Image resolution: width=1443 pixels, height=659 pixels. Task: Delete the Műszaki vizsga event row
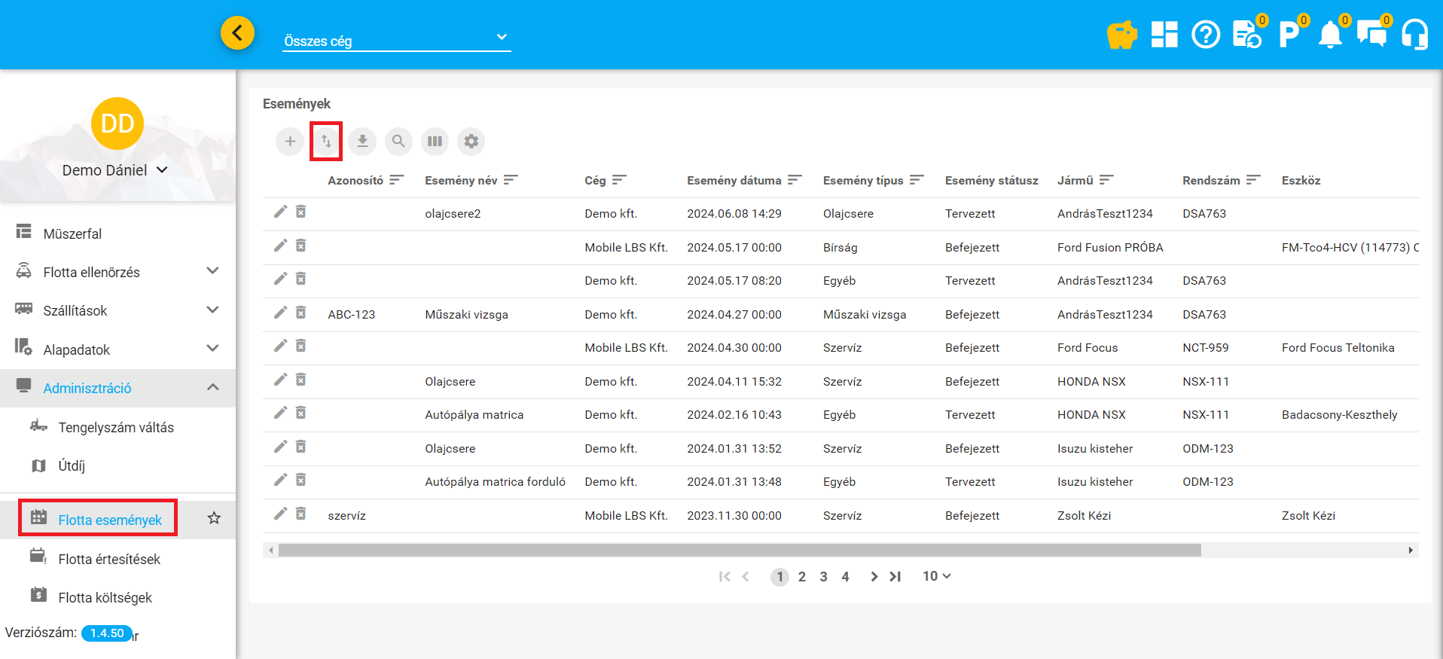300,313
